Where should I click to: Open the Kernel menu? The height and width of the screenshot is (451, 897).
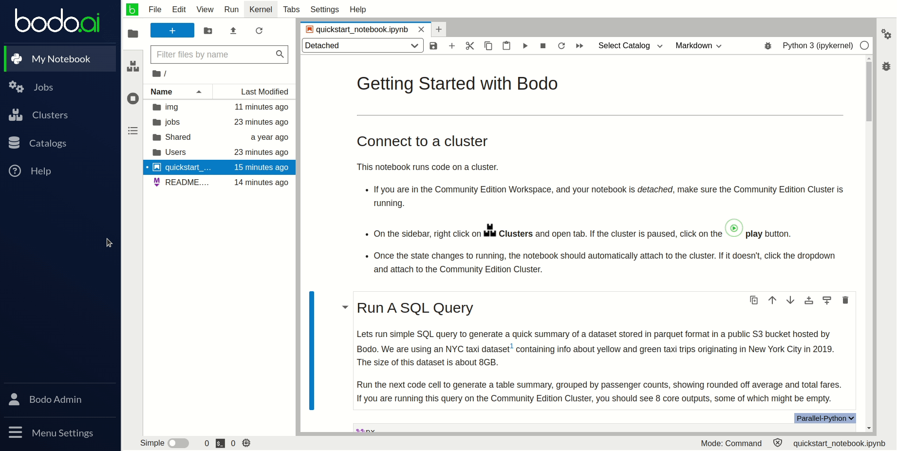(261, 9)
